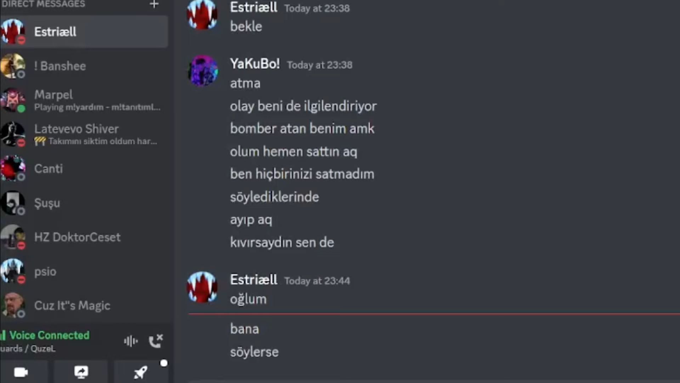Click the YaKuBo! username in chat
This screenshot has width=680, height=383.
coord(255,64)
